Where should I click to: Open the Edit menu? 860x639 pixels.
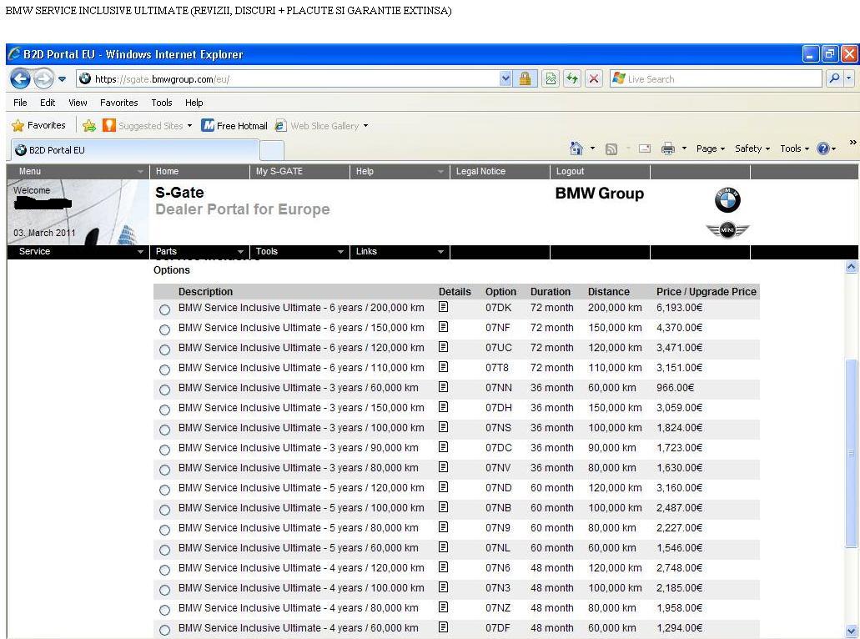click(x=48, y=103)
